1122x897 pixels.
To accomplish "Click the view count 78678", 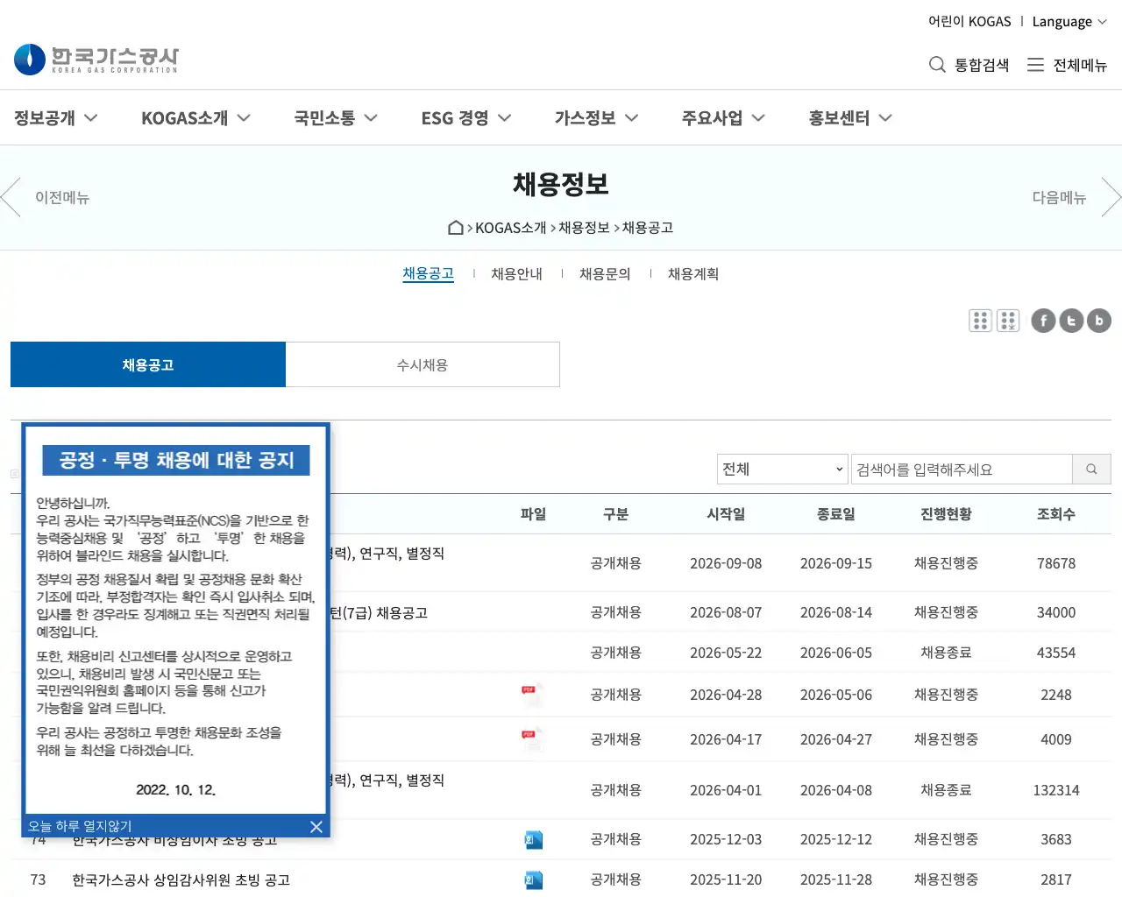I will tap(1056, 563).
